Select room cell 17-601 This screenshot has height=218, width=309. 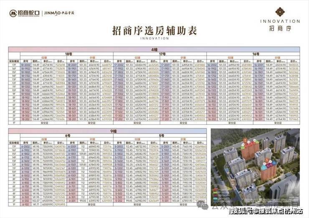tap(165, 108)
